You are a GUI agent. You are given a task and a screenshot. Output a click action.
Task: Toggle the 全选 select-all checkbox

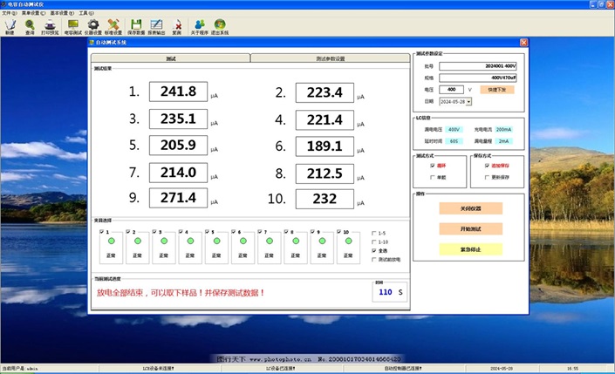pyautogui.click(x=373, y=250)
